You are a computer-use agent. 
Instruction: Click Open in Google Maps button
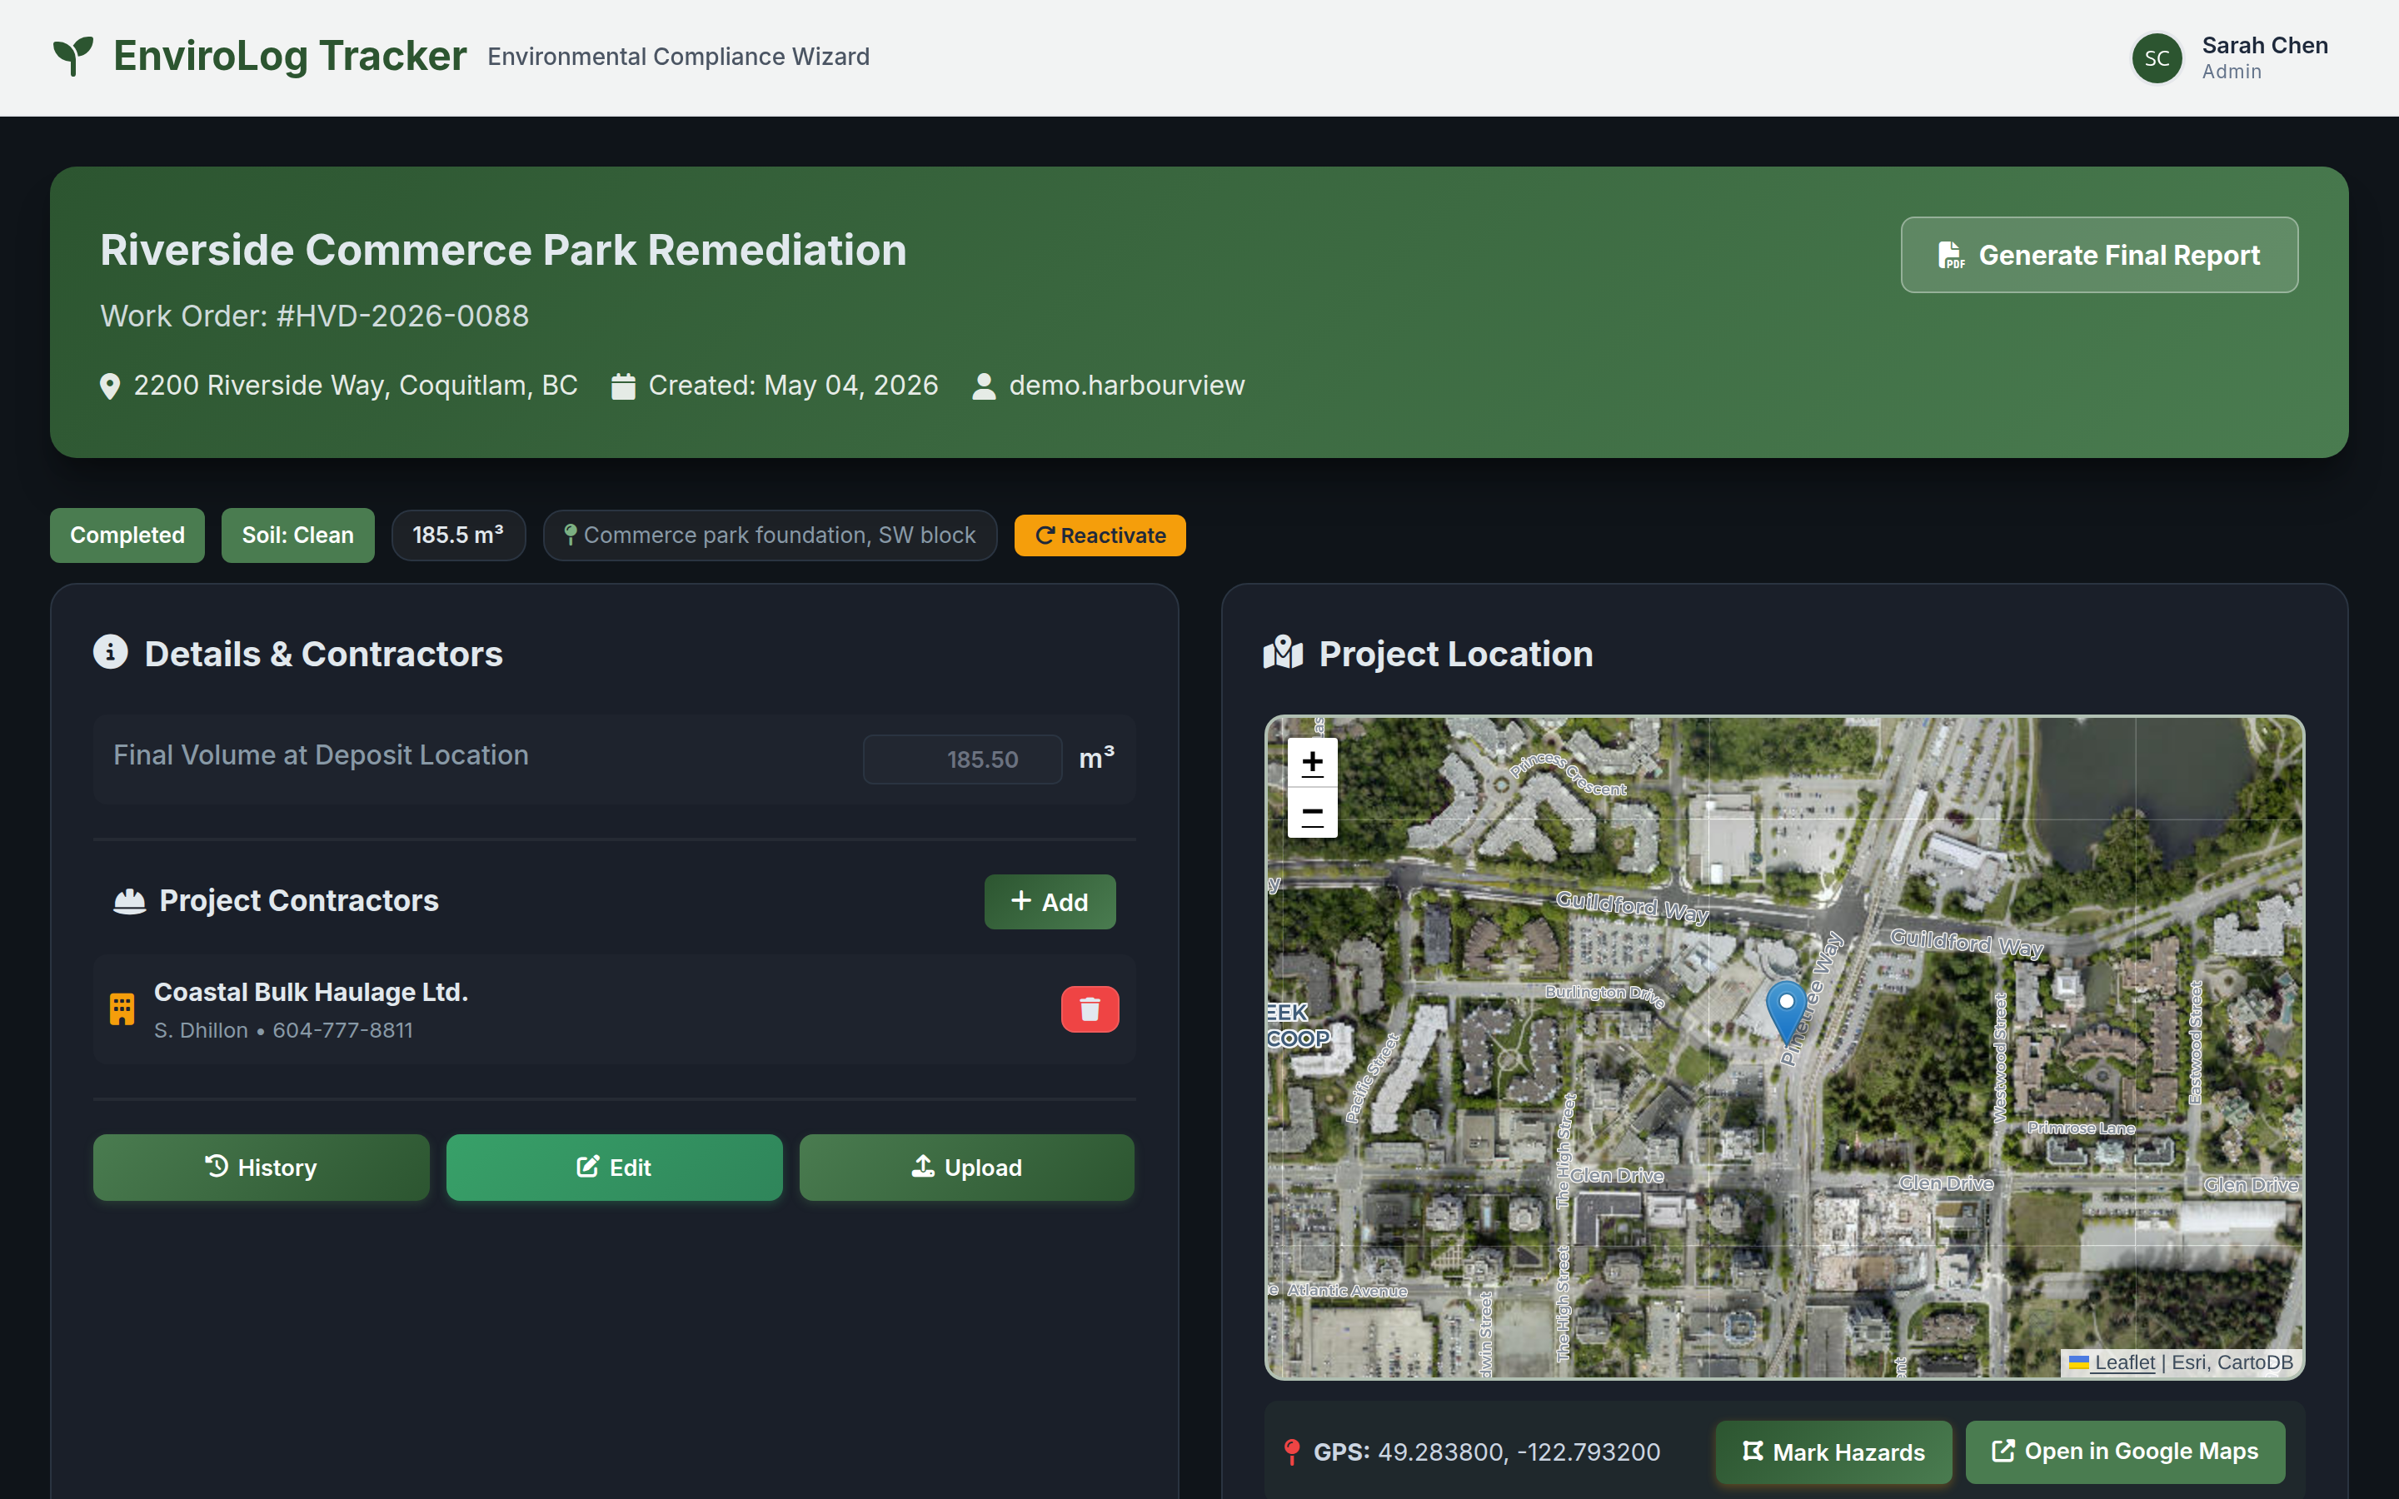coord(2124,1452)
